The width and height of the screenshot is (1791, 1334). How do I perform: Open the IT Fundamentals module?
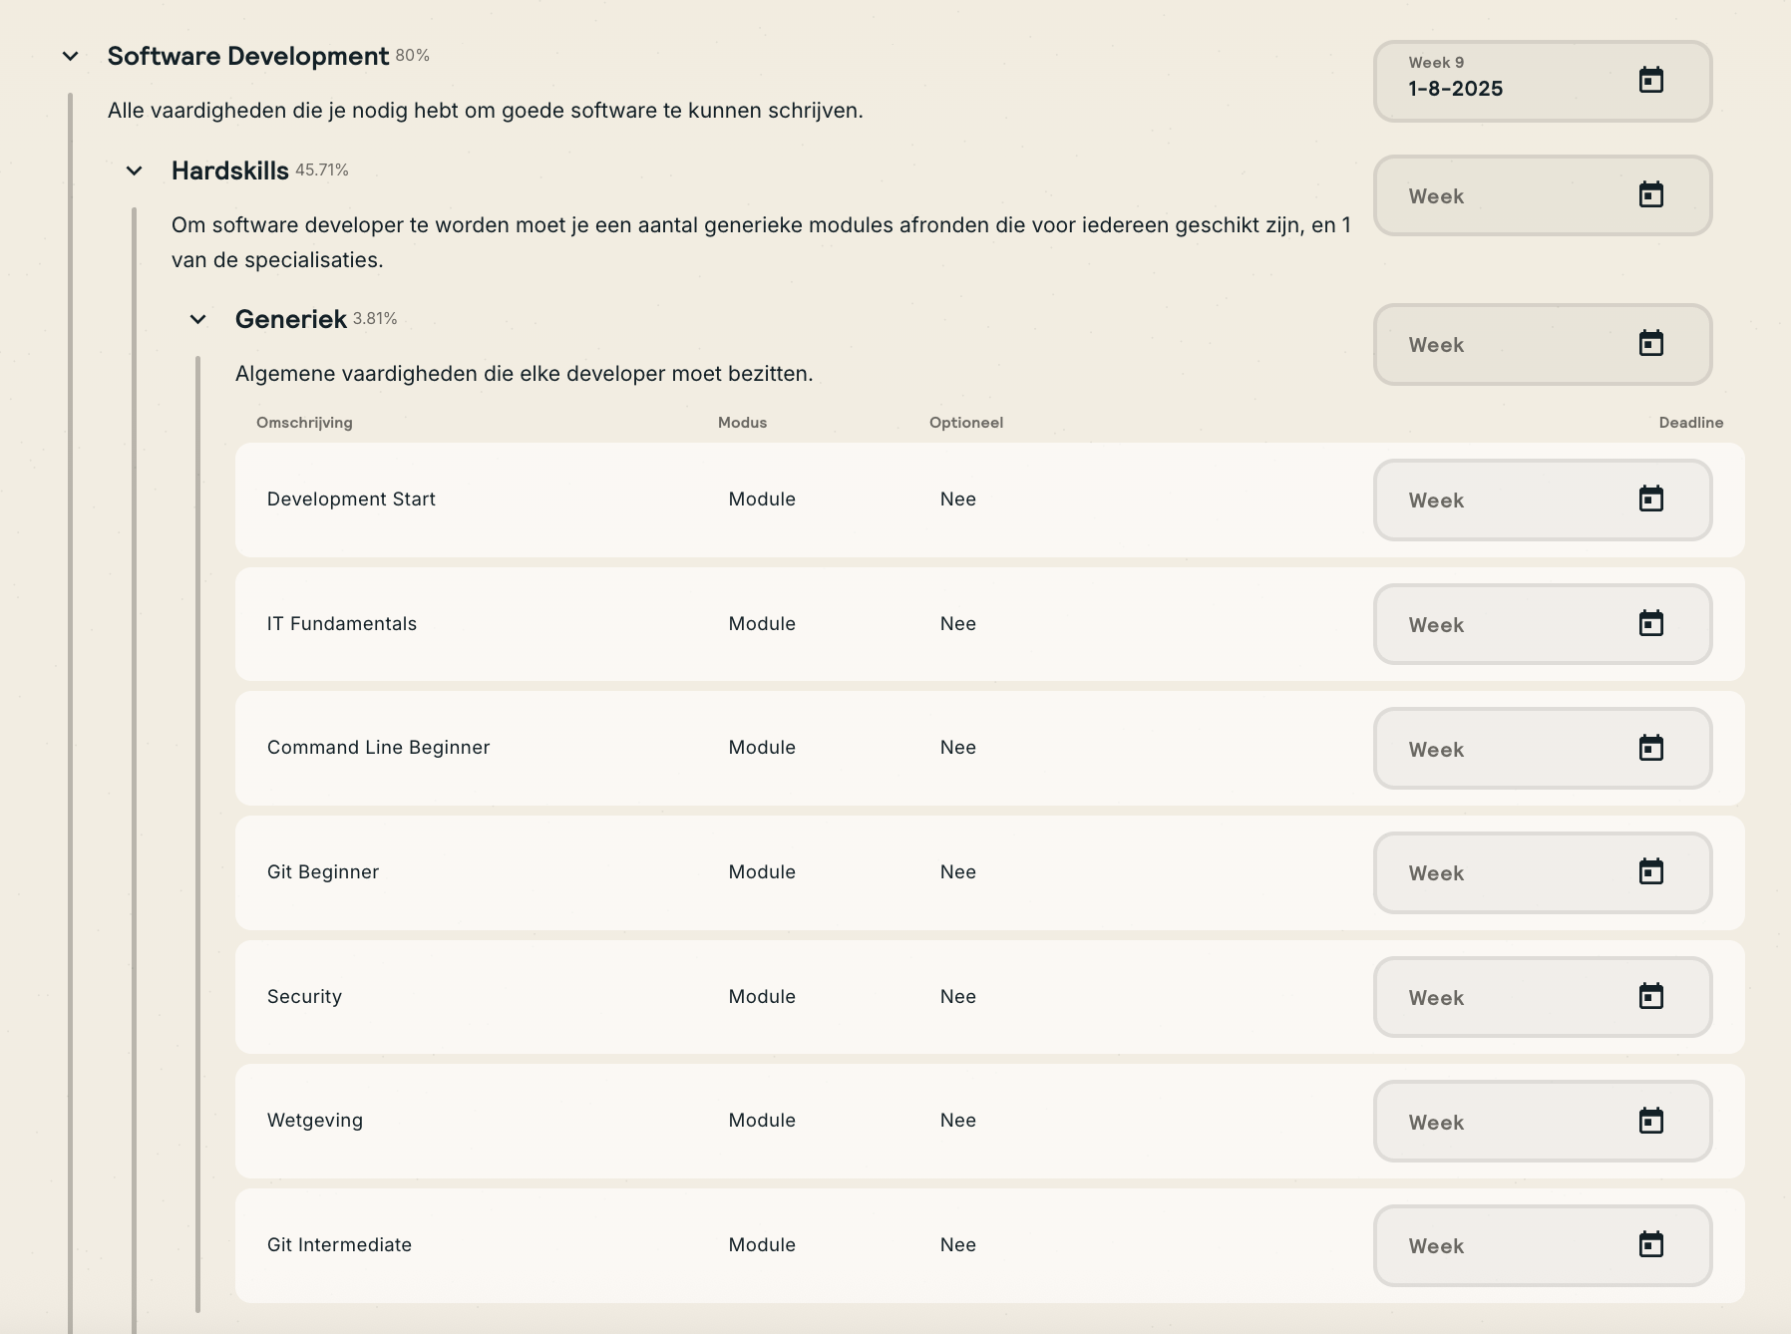pos(342,624)
